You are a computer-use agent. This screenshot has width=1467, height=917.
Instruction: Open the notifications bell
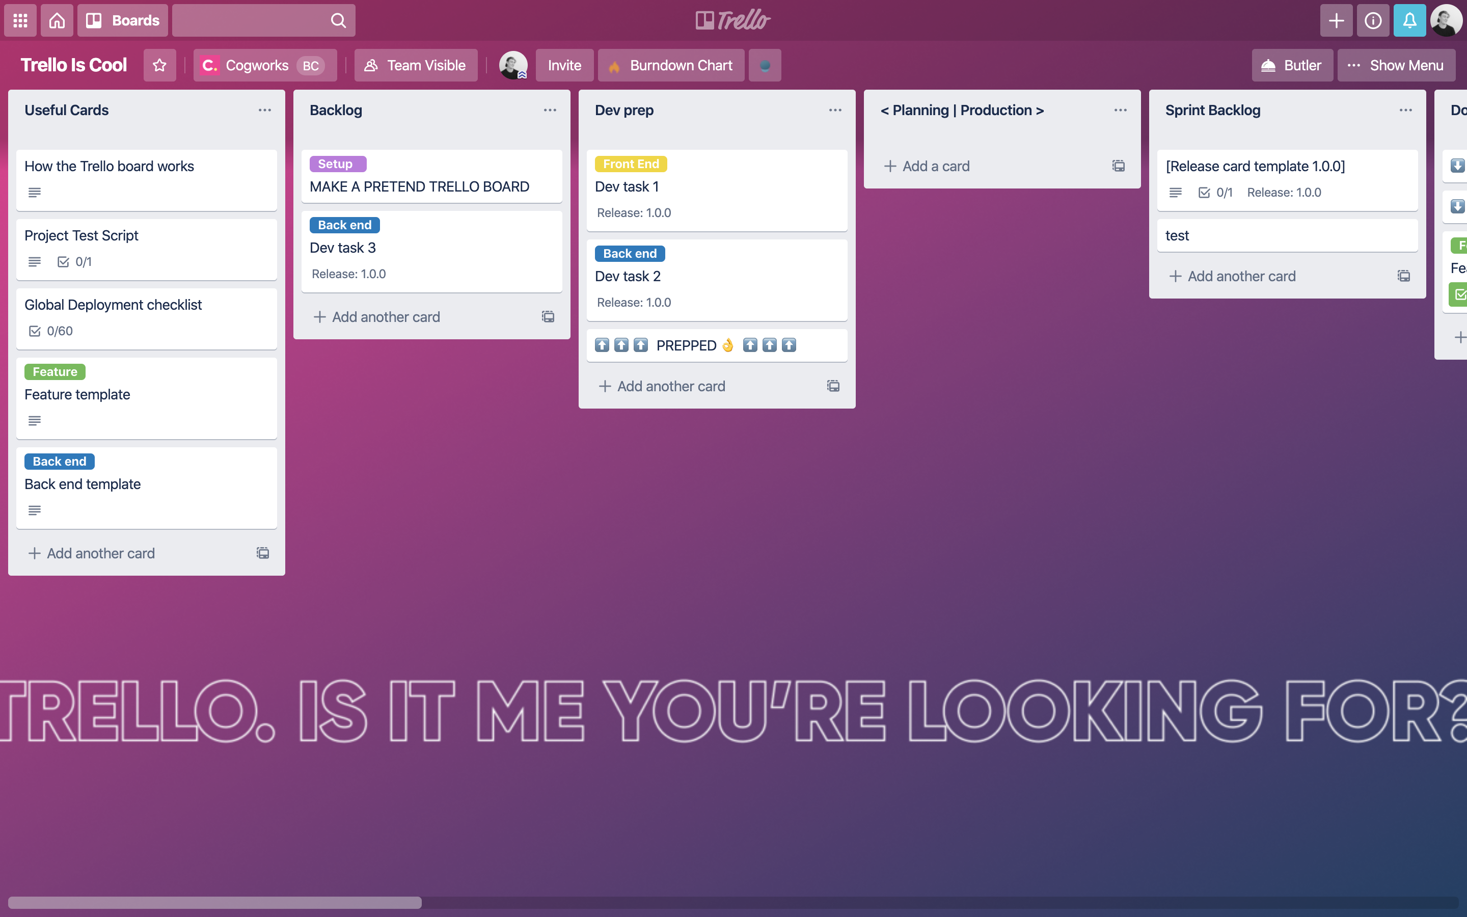(1410, 20)
